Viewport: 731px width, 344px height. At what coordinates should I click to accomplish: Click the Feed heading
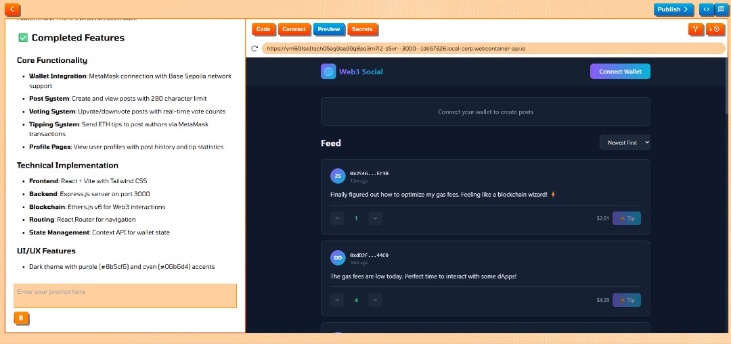(331, 143)
